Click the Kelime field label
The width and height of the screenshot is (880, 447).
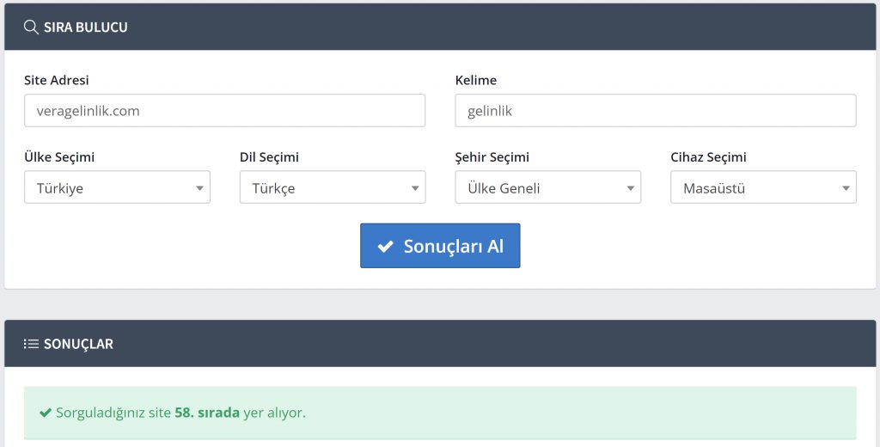(x=475, y=80)
